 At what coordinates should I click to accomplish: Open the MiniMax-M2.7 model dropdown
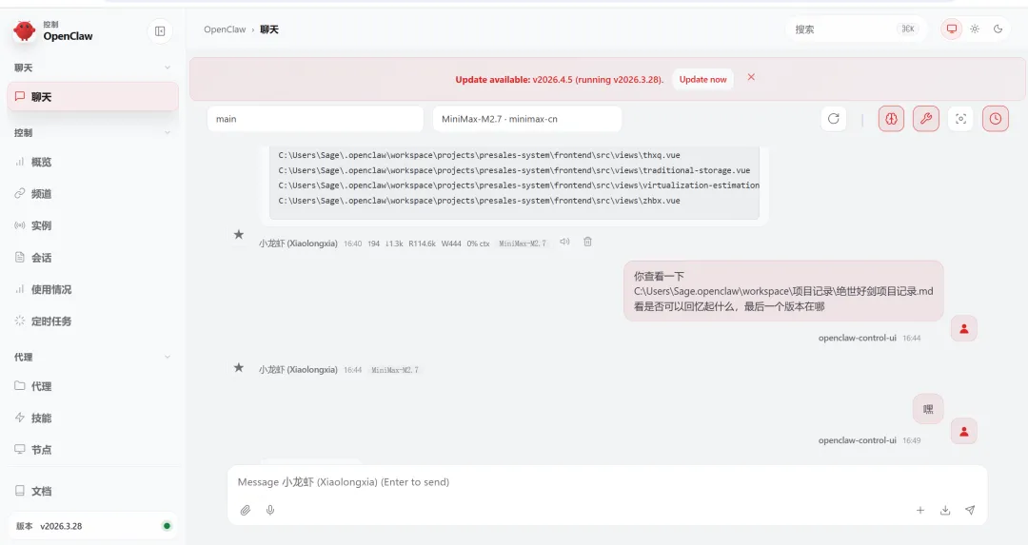click(527, 119)
